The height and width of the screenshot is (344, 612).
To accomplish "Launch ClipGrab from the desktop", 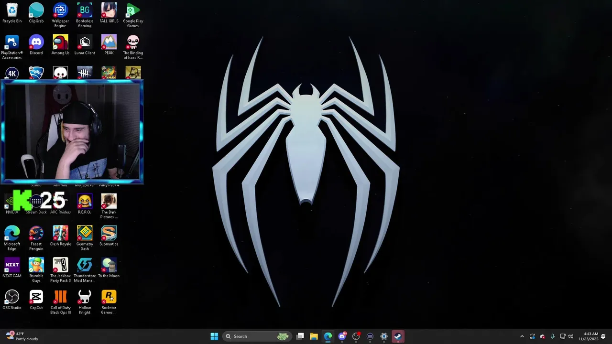I will point(36,13).
